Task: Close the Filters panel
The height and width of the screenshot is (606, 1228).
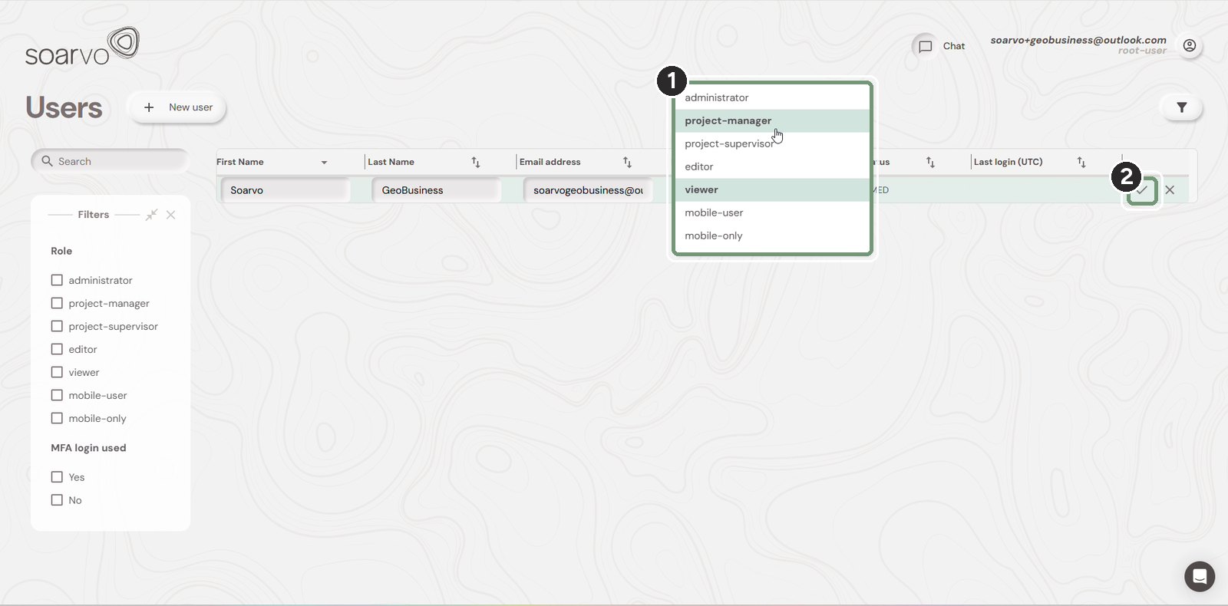Action: pyautogui.click(x=171, y=215)
